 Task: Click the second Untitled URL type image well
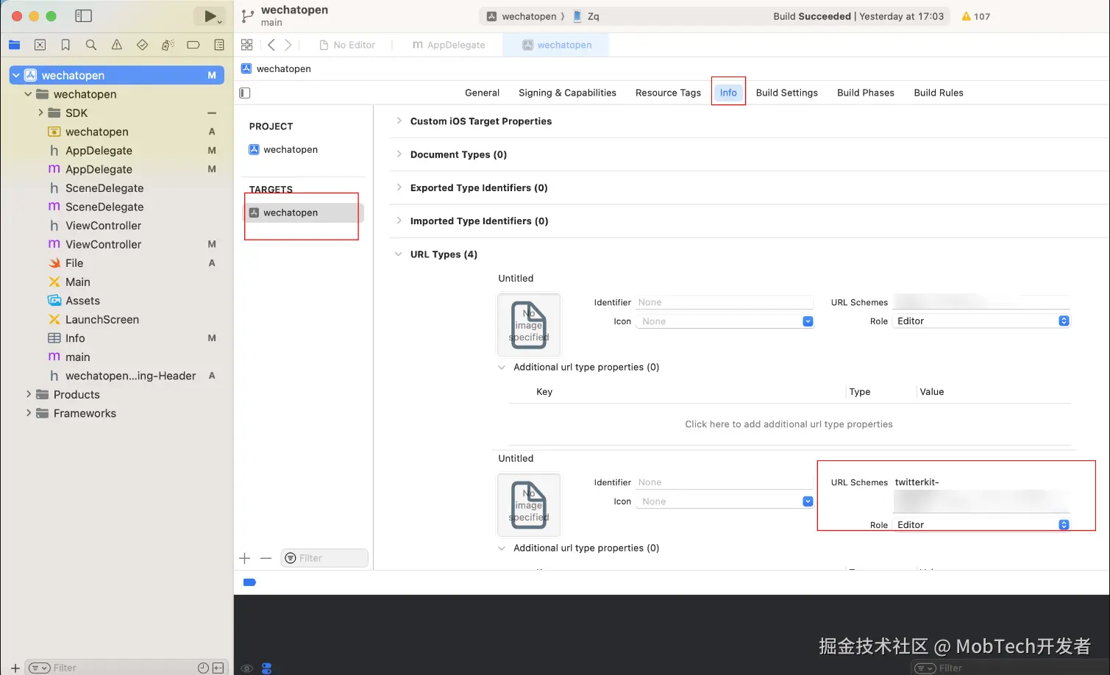(529, 504)
